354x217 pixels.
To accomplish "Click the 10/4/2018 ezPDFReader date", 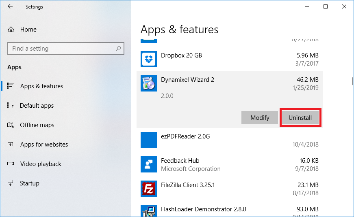I will [x=306, y=145].
